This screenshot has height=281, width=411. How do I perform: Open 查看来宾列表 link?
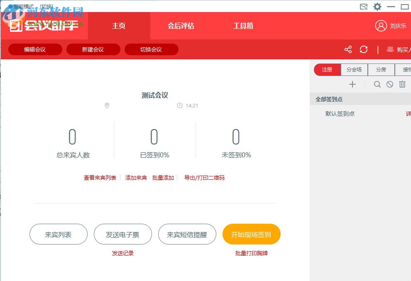tap(100, 177)
